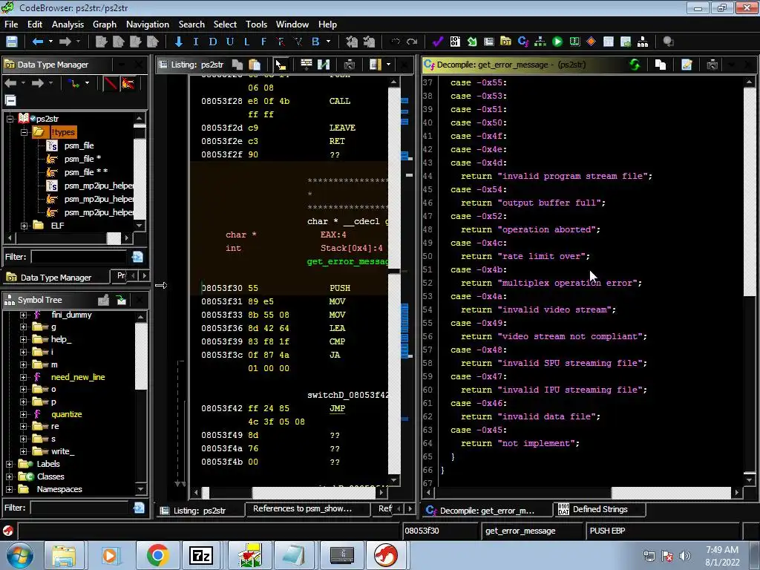Jump to the next Undefined (U) button

230,42
